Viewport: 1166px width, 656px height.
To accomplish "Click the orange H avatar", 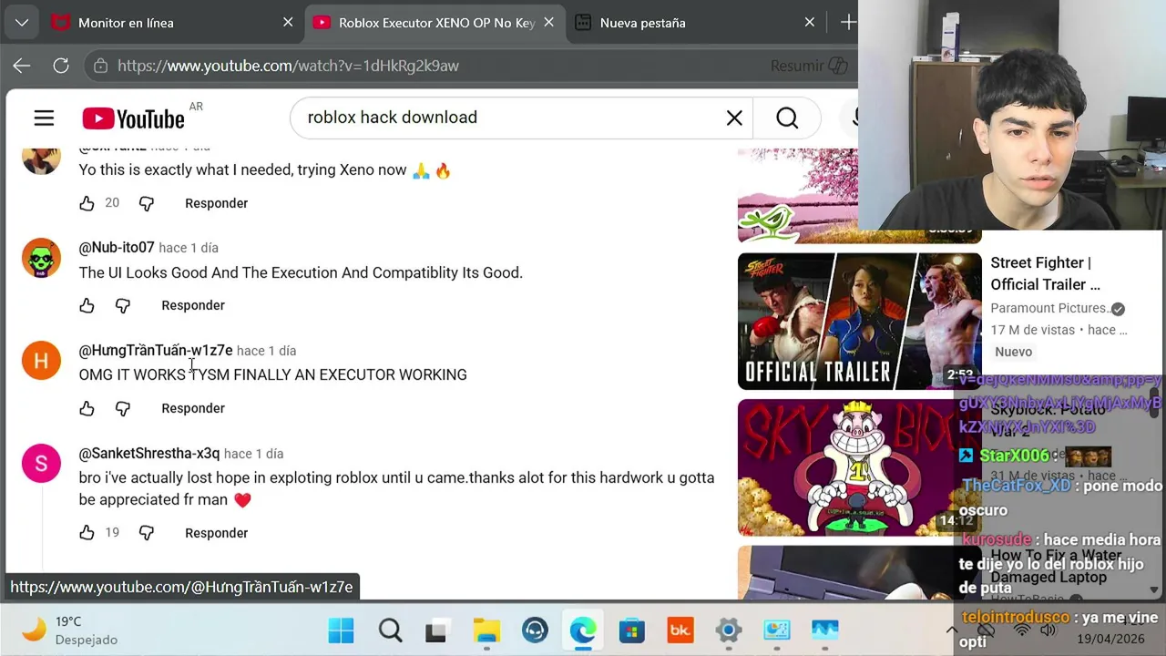I will [41, 361].
